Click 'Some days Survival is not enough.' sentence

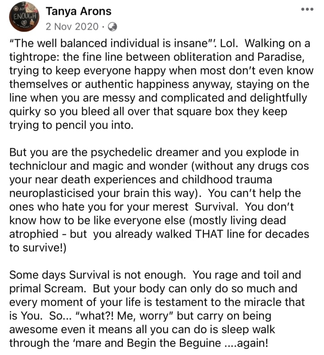pos(98,275)
